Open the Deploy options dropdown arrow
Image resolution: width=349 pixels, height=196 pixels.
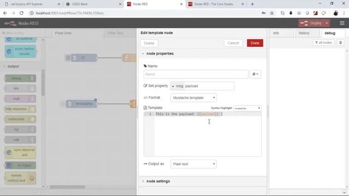tap(327, 23)
